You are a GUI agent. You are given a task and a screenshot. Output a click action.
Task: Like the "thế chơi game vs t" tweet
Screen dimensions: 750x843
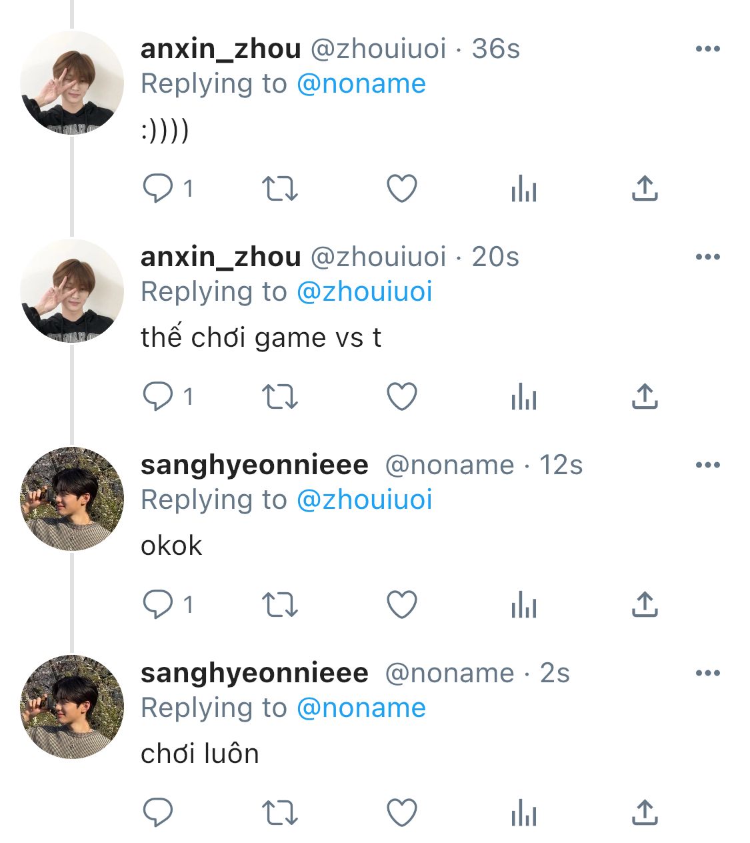(402, 397)
